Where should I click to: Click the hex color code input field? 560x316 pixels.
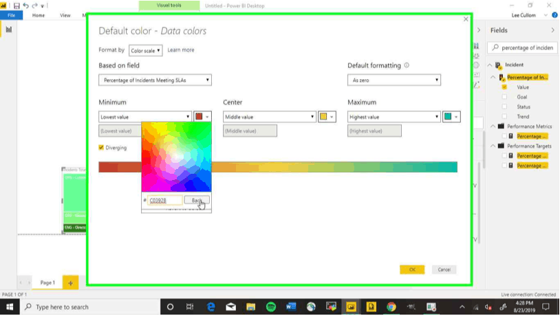click(165, 201)
